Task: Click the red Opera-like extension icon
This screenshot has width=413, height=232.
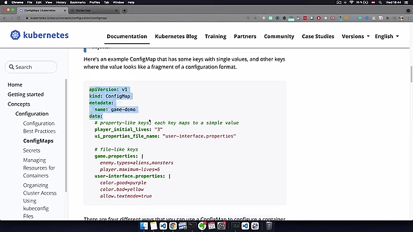Action: point(319,18)
